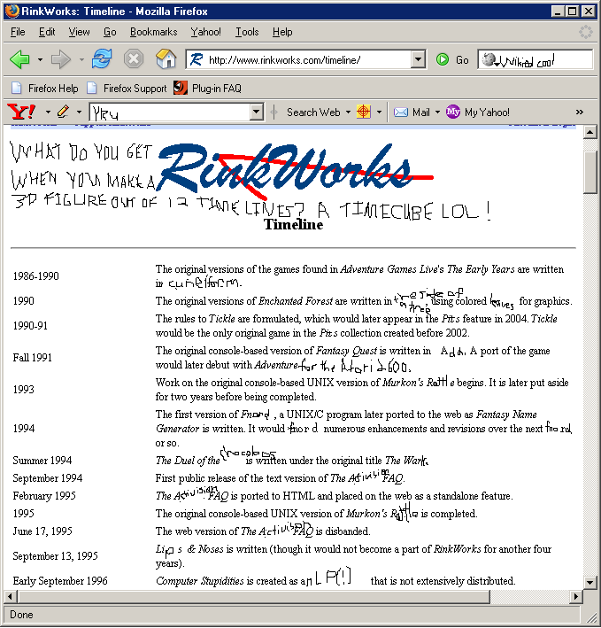Click the Stop loading icon
This screenshot has height=628, width=601.
tap(134, 59)
